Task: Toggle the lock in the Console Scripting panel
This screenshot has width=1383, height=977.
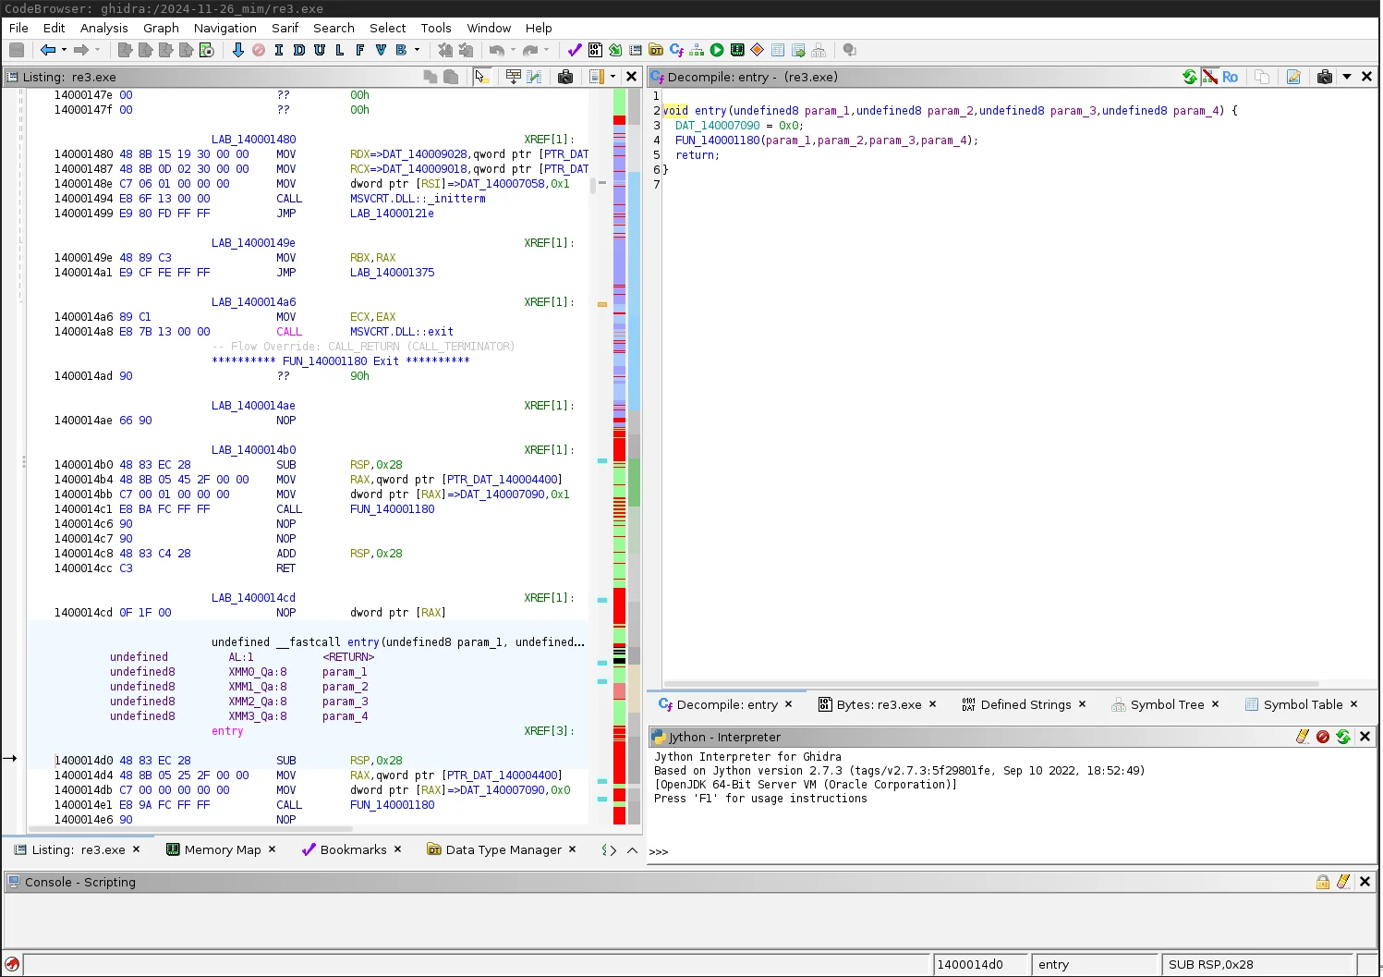Action: 1323,882
